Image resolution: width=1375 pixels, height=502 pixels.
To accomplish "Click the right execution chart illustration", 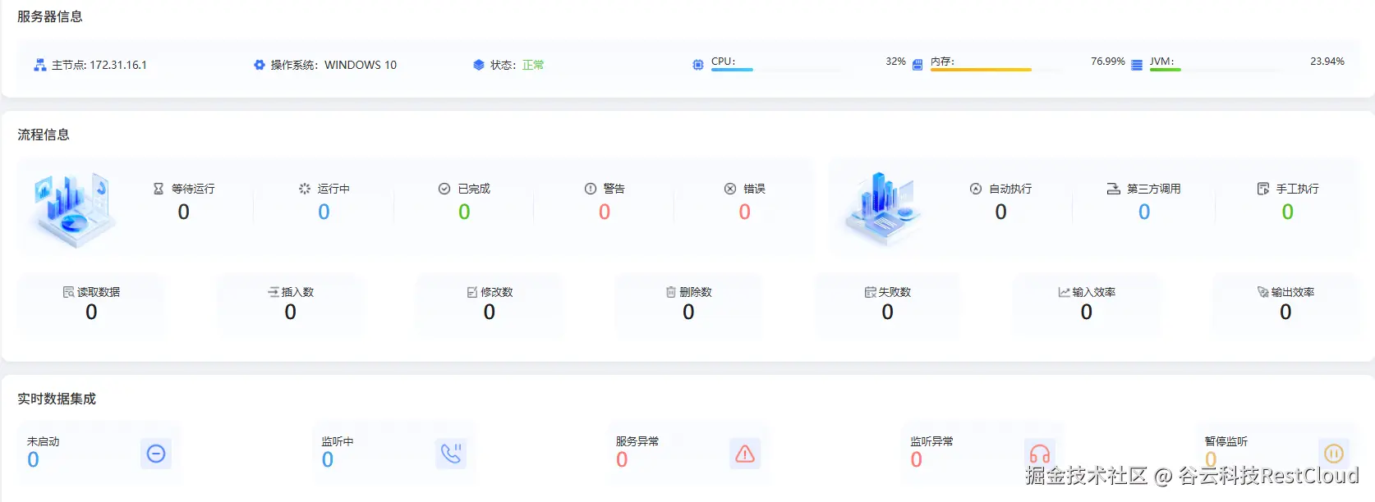I will click(x=883, y=210).
